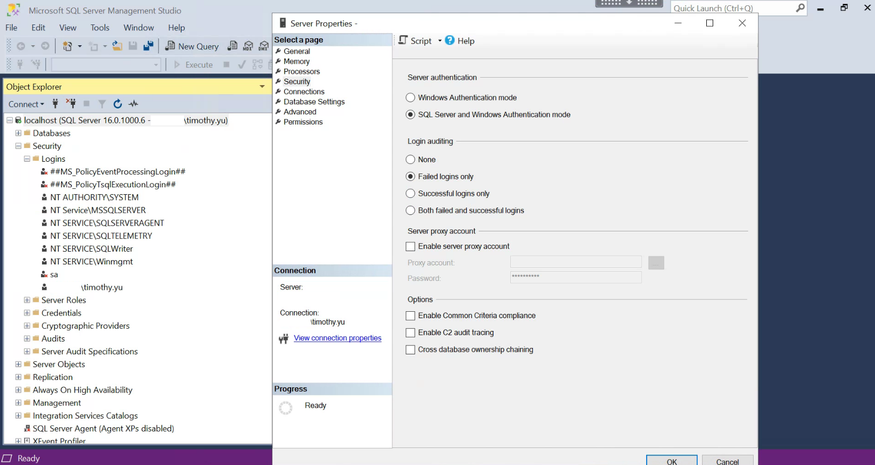Toggle Cross database ownership chaining

tap(410, 350)
